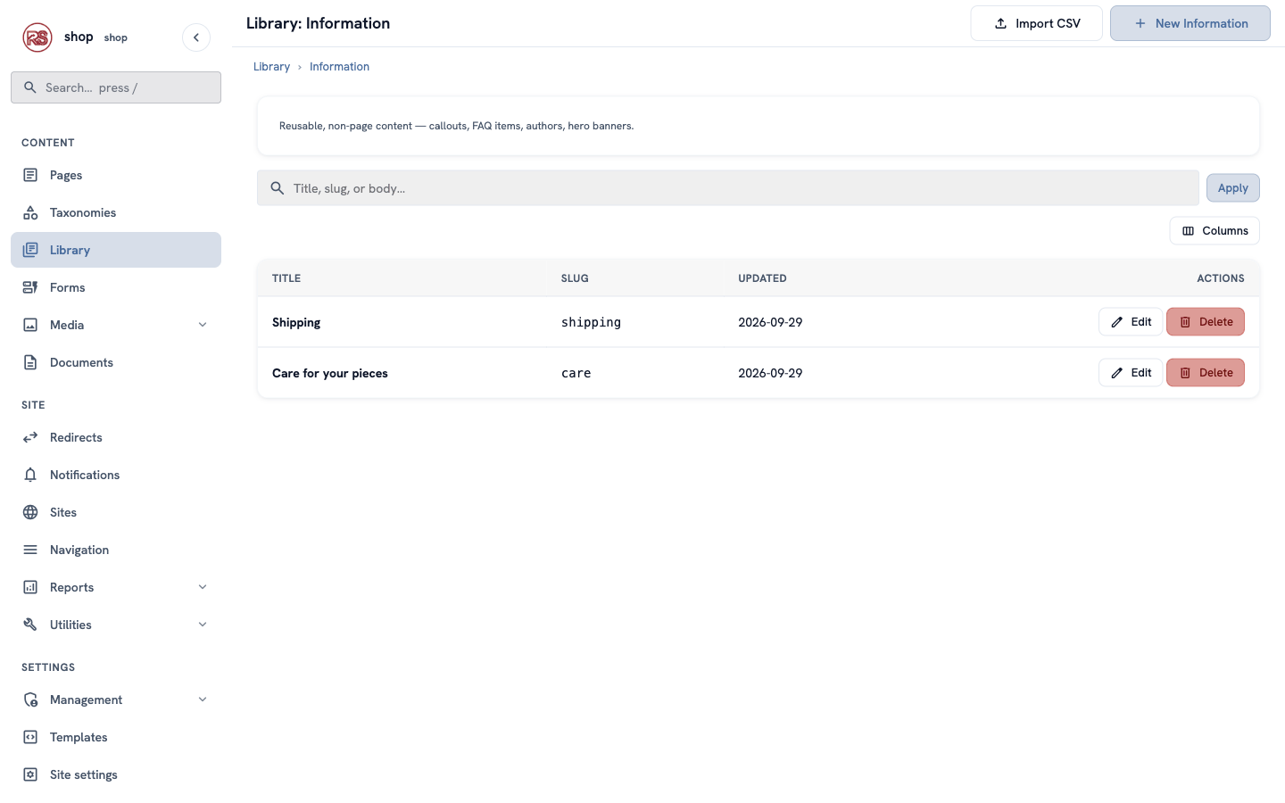Click the Import CSV button
The width and height of the screenshot is (1285, 803).
(x=1036, y=23)
